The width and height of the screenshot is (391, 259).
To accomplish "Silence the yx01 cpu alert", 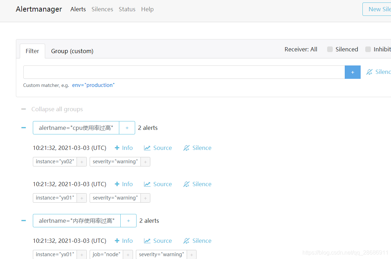I will click(x=197, y=184).
